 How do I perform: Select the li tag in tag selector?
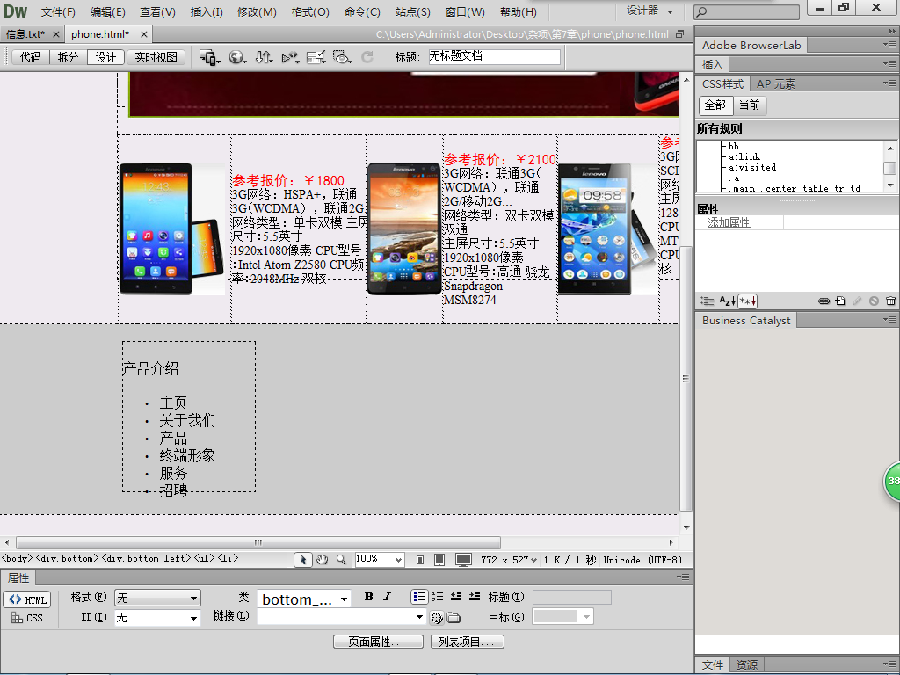[x=228, y=558]
